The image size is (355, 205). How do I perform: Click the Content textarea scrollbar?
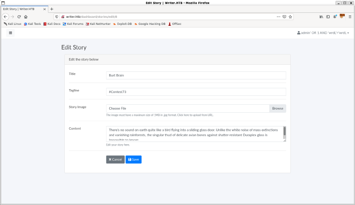pos(284,131)
